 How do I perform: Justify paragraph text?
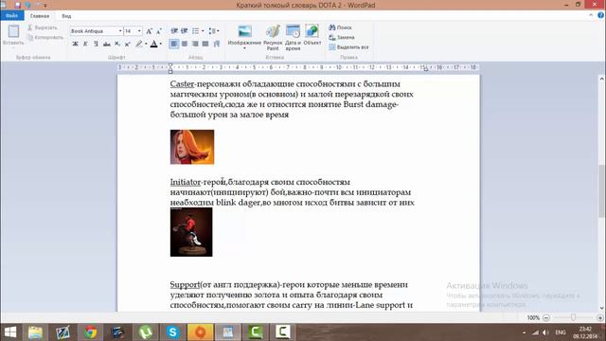(x=205, y=45)
